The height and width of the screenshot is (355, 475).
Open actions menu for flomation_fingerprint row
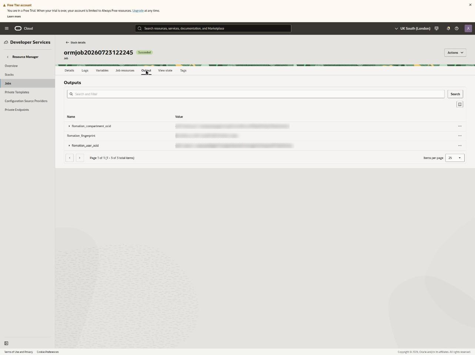tap(460, 136)
